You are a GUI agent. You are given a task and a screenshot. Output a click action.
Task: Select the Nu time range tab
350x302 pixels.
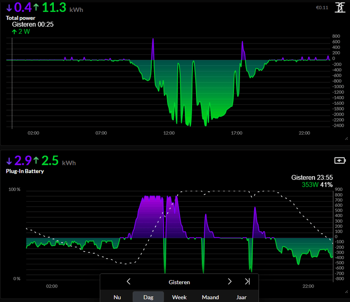(117, 297)
